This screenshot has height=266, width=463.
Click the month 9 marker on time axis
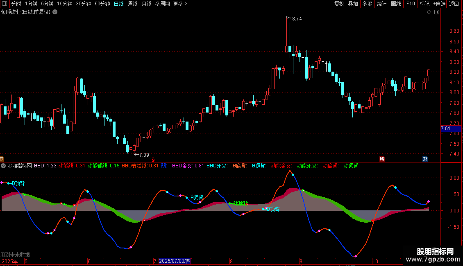click(x=301, y=261)
